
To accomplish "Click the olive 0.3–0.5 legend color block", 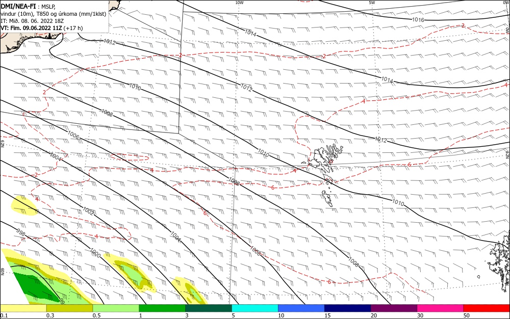I will coord(69,308).
